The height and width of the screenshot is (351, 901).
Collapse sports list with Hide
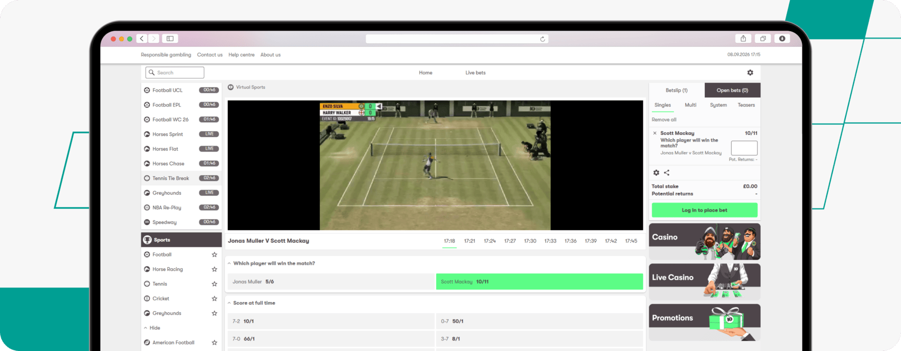click(152, 328)
